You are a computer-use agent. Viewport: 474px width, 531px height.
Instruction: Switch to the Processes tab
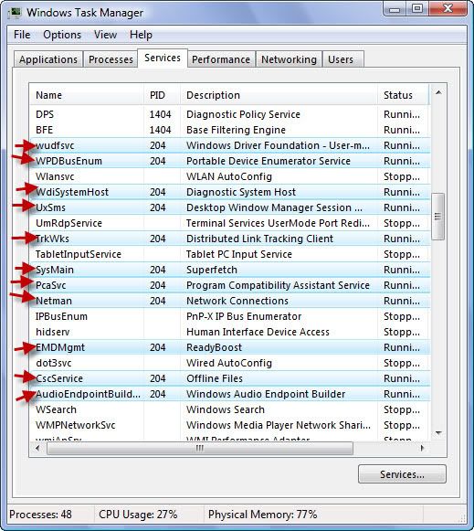pos(111,59)
